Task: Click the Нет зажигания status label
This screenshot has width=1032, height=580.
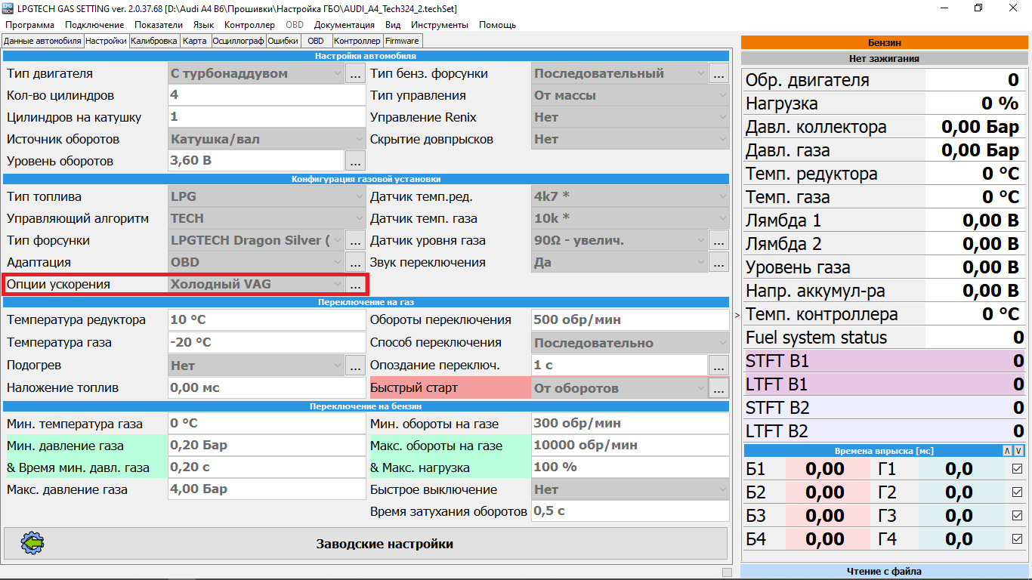Action: 883,58
